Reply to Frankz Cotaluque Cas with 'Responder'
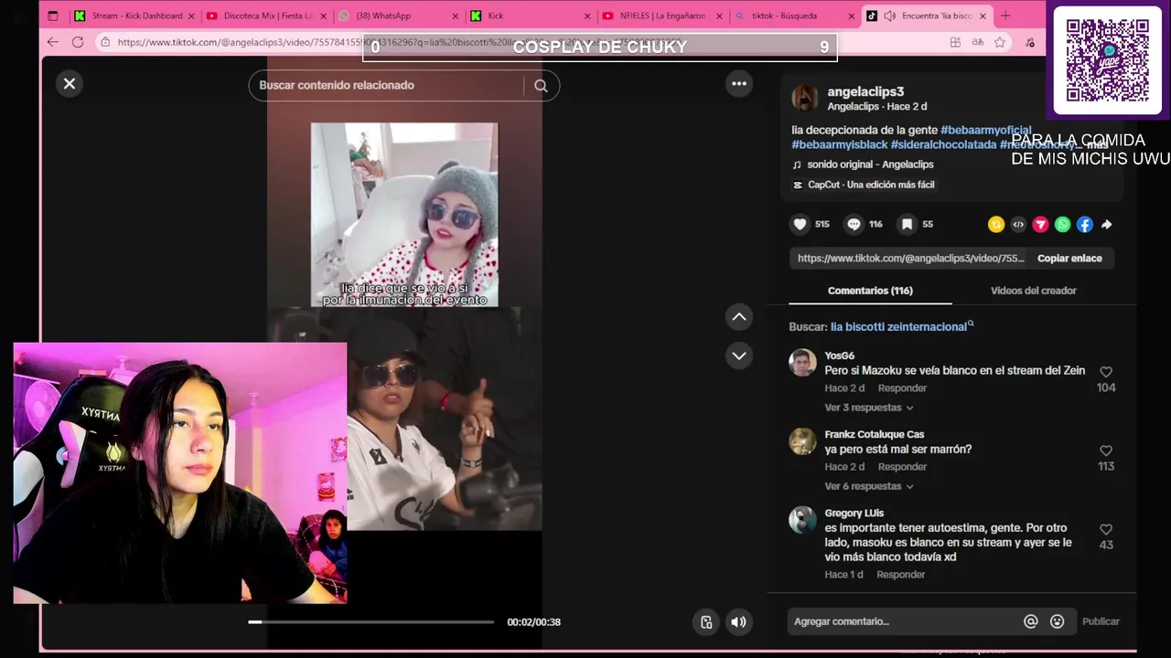Screen dimensions: 1171x658 [x=902, y=467]
